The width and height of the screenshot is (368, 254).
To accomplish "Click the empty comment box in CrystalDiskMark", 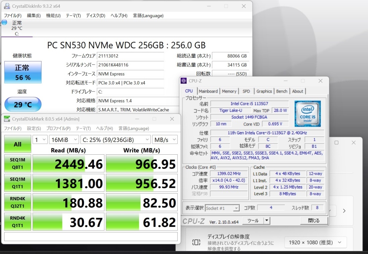I will pos(91,237).
